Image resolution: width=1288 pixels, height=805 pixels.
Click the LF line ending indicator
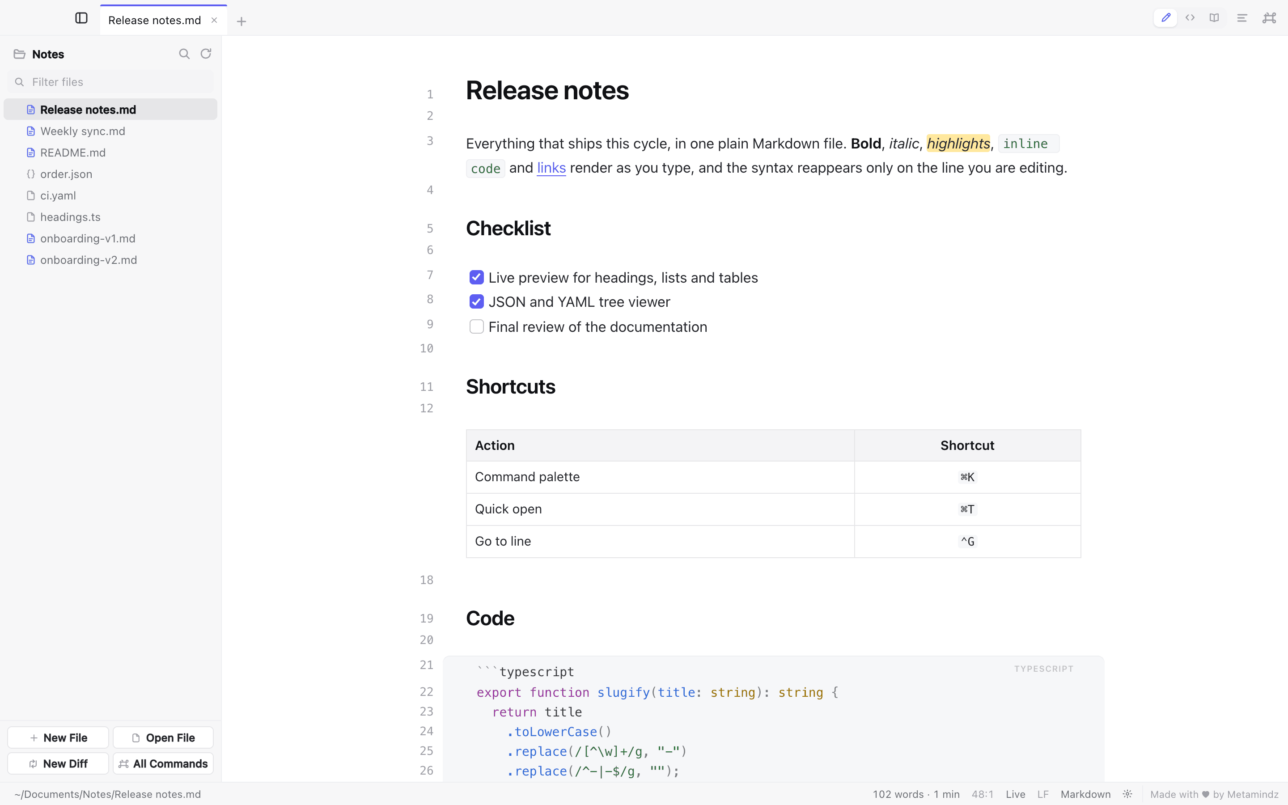1042,794
